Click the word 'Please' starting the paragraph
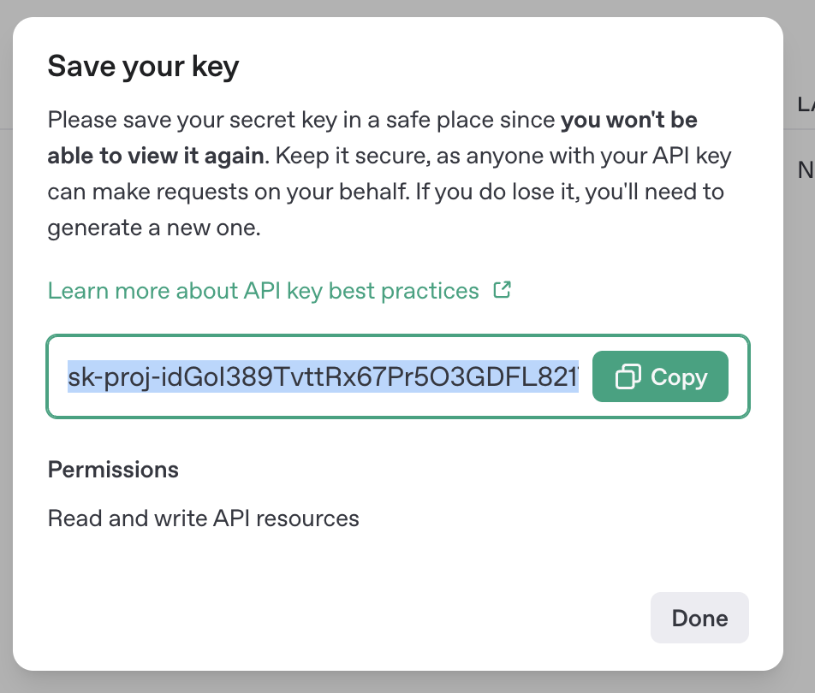The height and width of the screenshot is (693, 815). pyautogui.click(x=82, y=120)
